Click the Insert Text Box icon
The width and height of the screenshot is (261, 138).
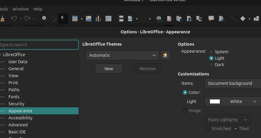108,19
